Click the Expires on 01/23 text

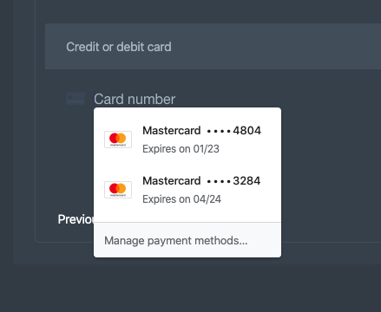coord(181,149)
